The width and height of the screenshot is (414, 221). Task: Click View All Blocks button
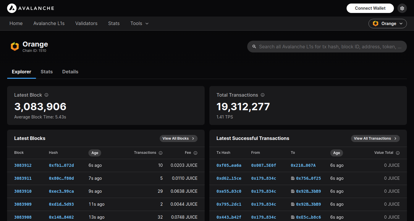[x=178, y=138]
